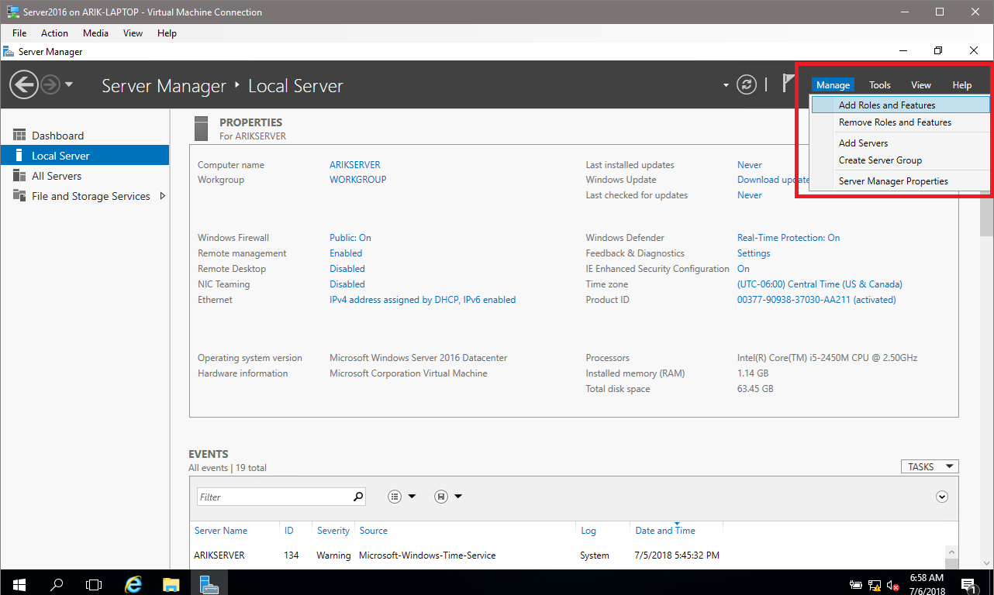The width and height of the screenshot is (994, 595).
Task: Click the ARIKSERVER computer name link
Action: click(x=355, y=165)
